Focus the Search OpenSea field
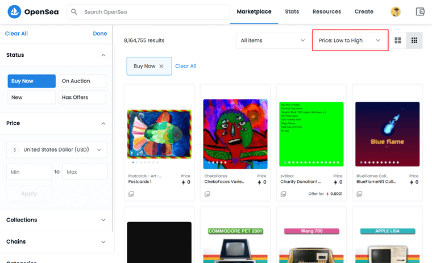 click(x=148, y=12)
